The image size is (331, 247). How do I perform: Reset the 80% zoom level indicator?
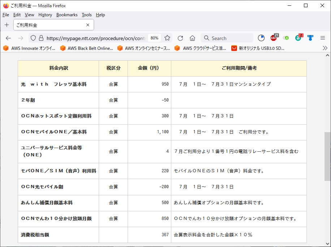(x=154, y=38)
